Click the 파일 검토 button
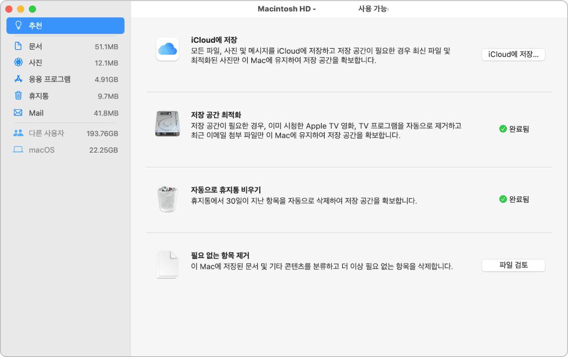This screenshot has width=568, height=357. click(513, 265)
